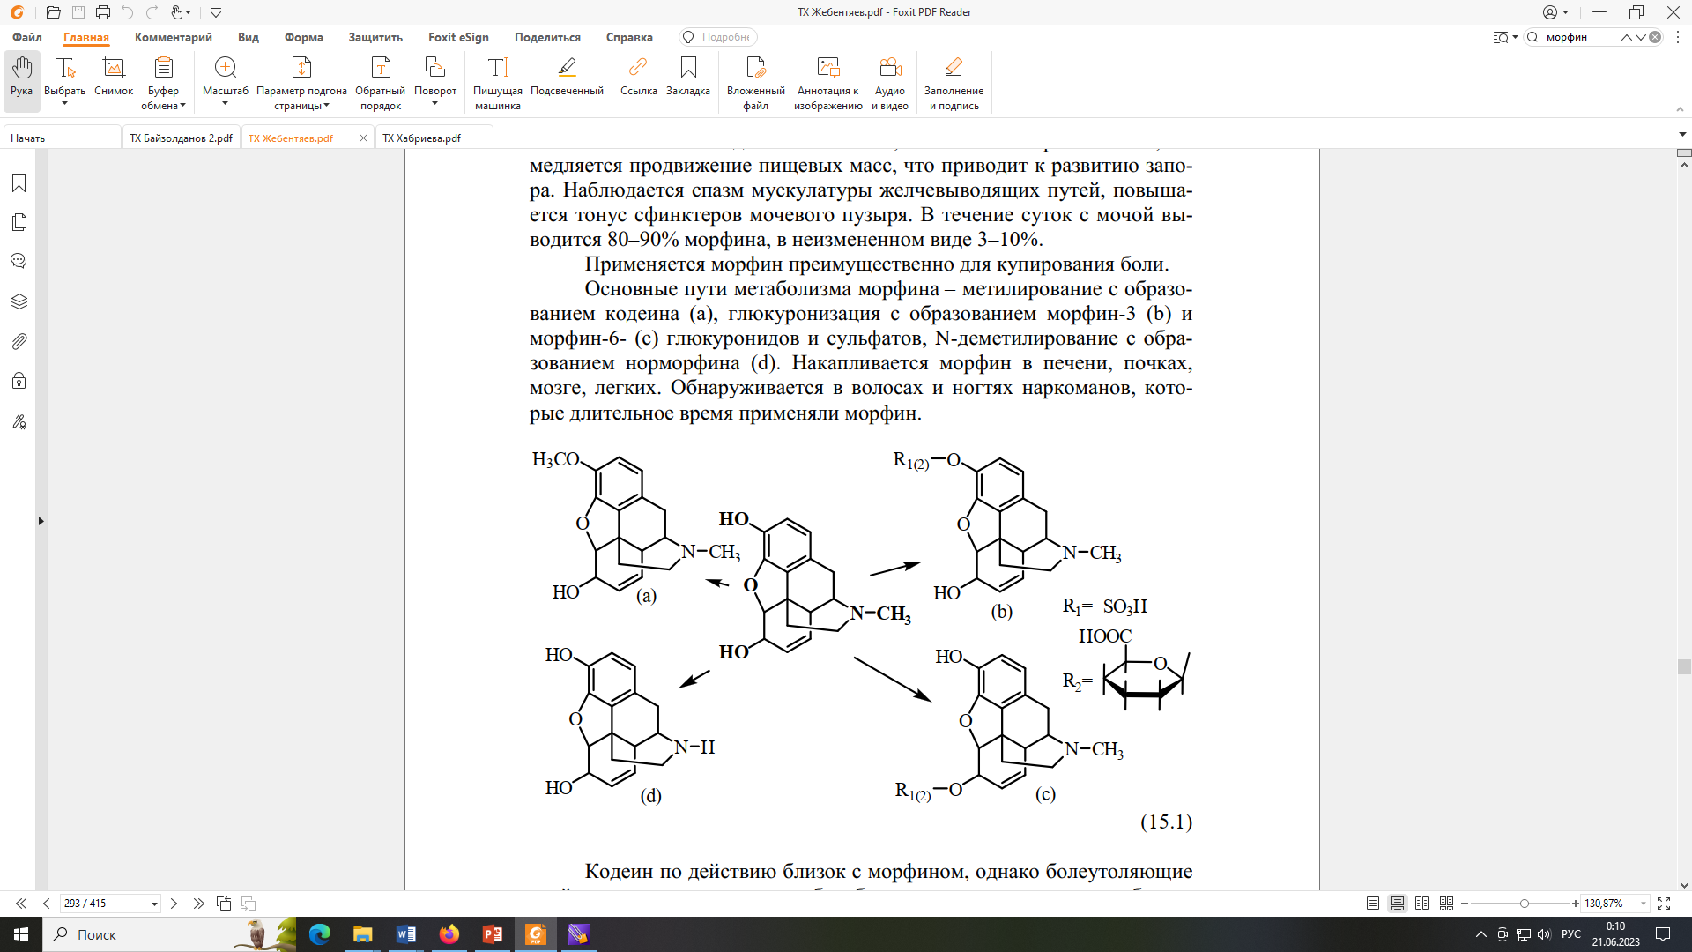Screen dimensions: 1692x952
Task: Click the Open file folder icon in title bar
Action: [x=54, y=12]
